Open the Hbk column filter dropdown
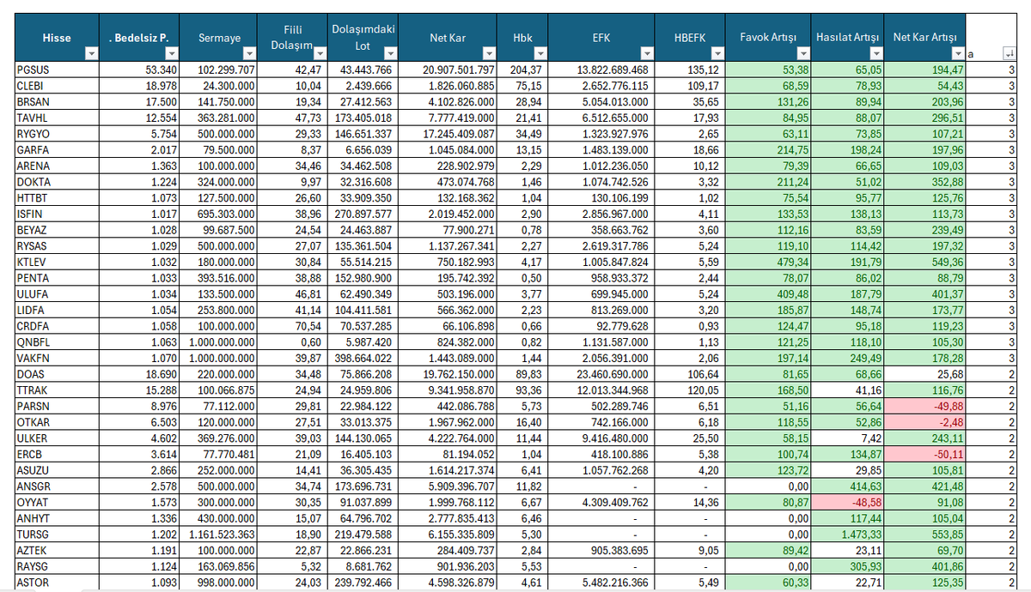Screen dimensions: 1031x592 click(540, 55)
